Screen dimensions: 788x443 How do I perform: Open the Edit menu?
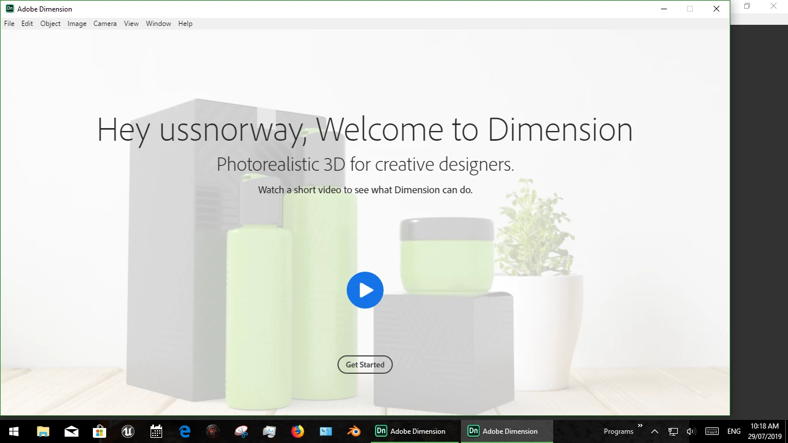click(x=27, y=24)
